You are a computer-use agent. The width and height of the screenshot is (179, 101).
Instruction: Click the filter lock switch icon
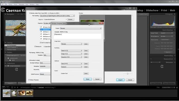[x=177, y=88]
